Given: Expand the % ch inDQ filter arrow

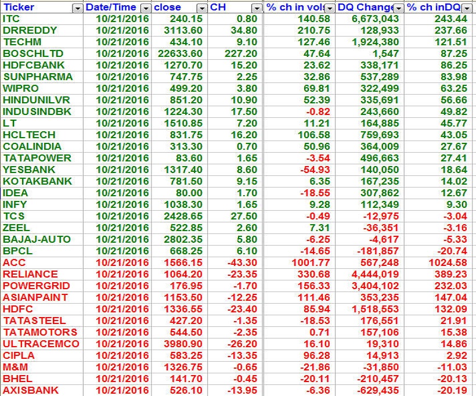Looking at the screenshot, I should pos(466,8).
